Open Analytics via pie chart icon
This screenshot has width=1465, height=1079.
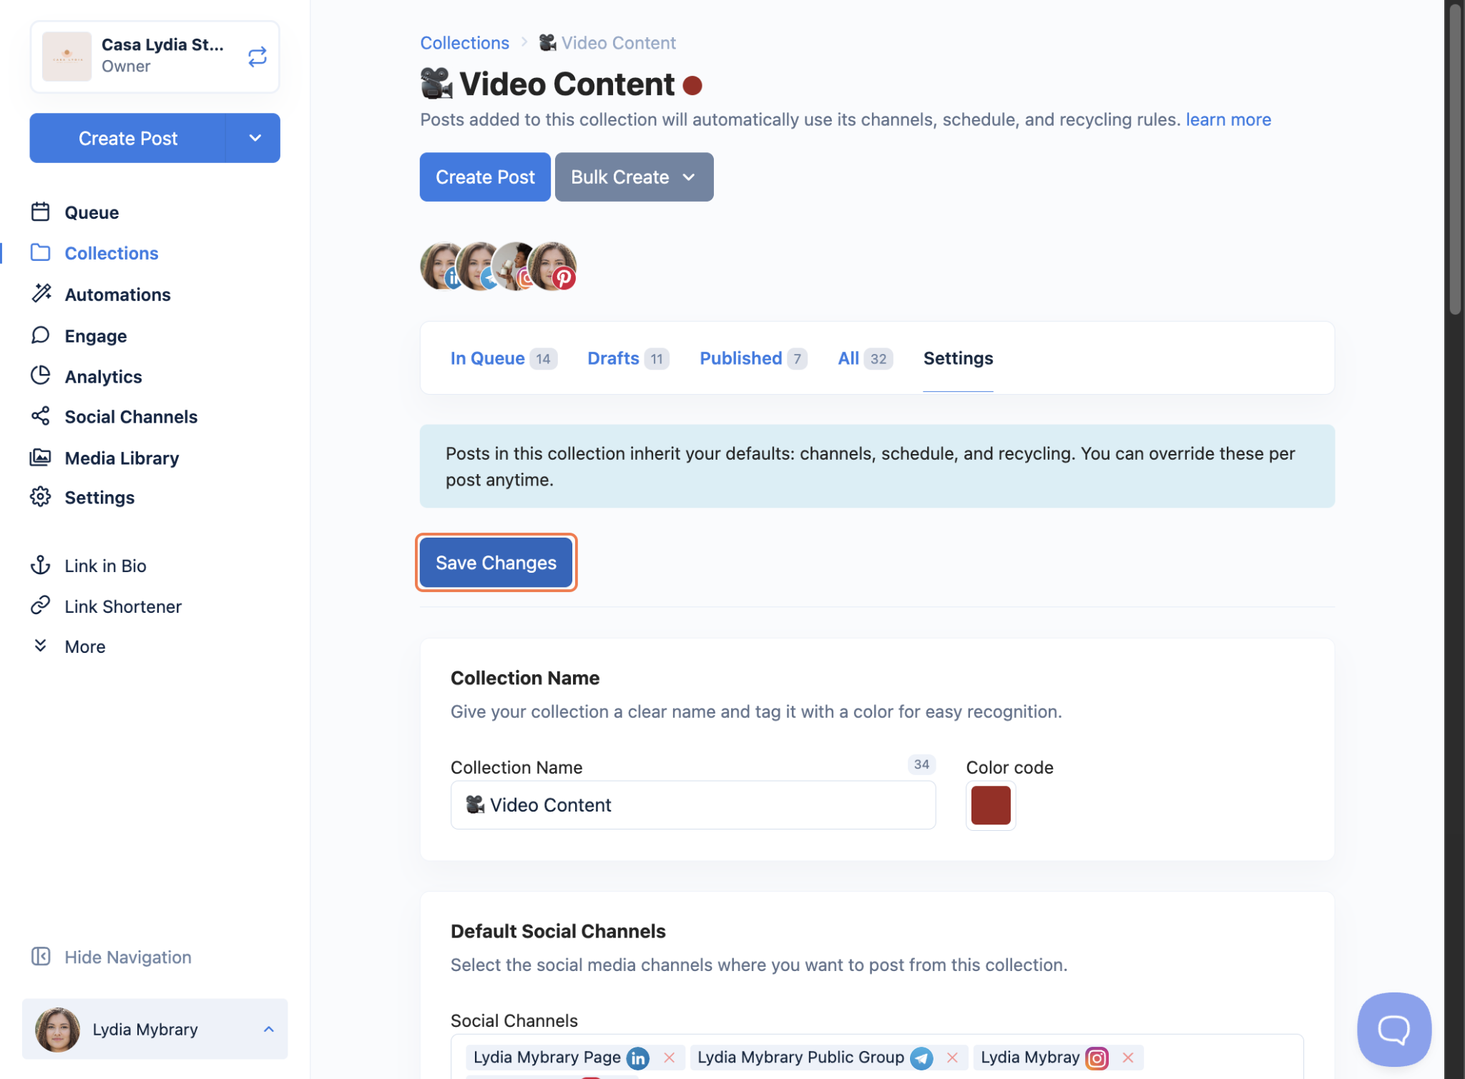coord(41,375)
